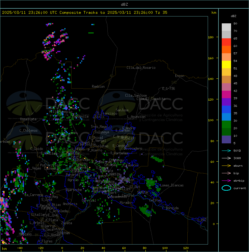Click the 'Potrerillos' map label
The height and width of the screenshot is (252, 249).
(50, 165)
